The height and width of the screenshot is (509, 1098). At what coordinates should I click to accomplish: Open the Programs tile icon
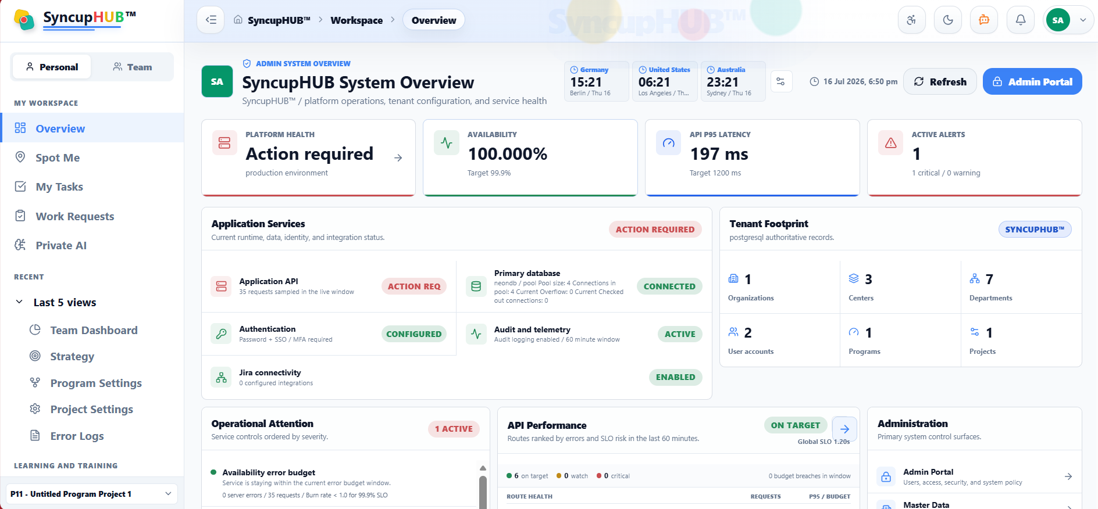coord(854,332)
